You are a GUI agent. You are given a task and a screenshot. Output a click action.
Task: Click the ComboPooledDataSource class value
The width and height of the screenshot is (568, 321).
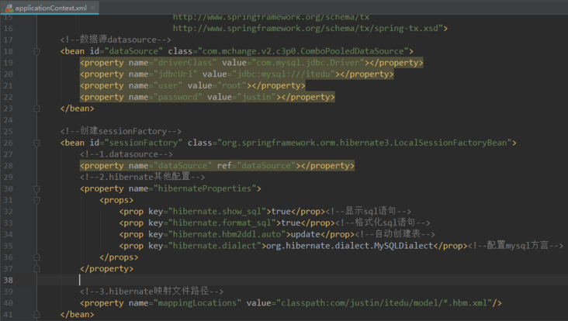(303, 51)
